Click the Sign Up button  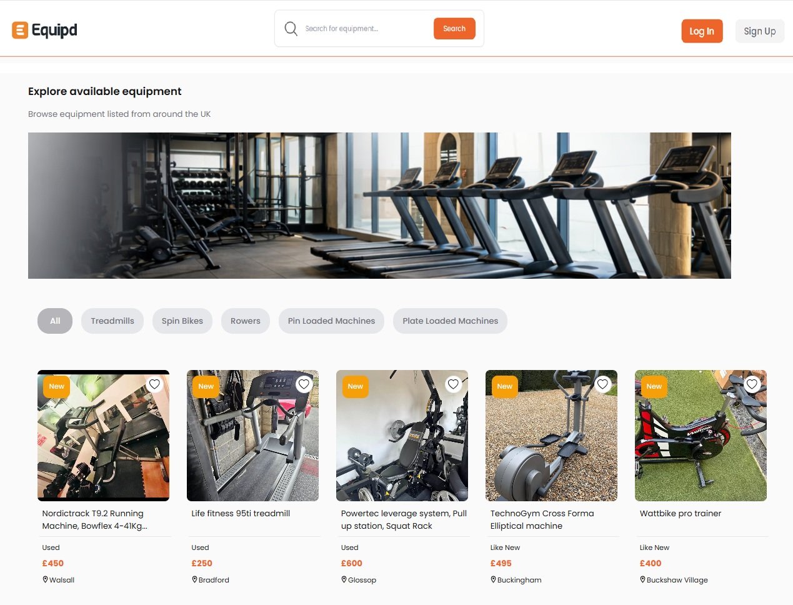pos(760,31)
